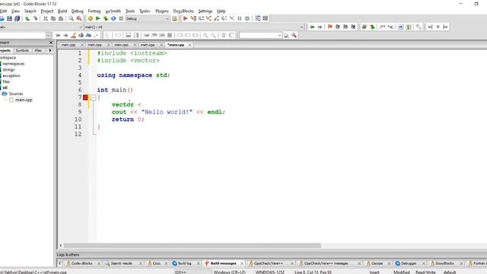Click the Find magnifier icon
Image resolution: width=487 pixels, height=274 pixels.
71,18
